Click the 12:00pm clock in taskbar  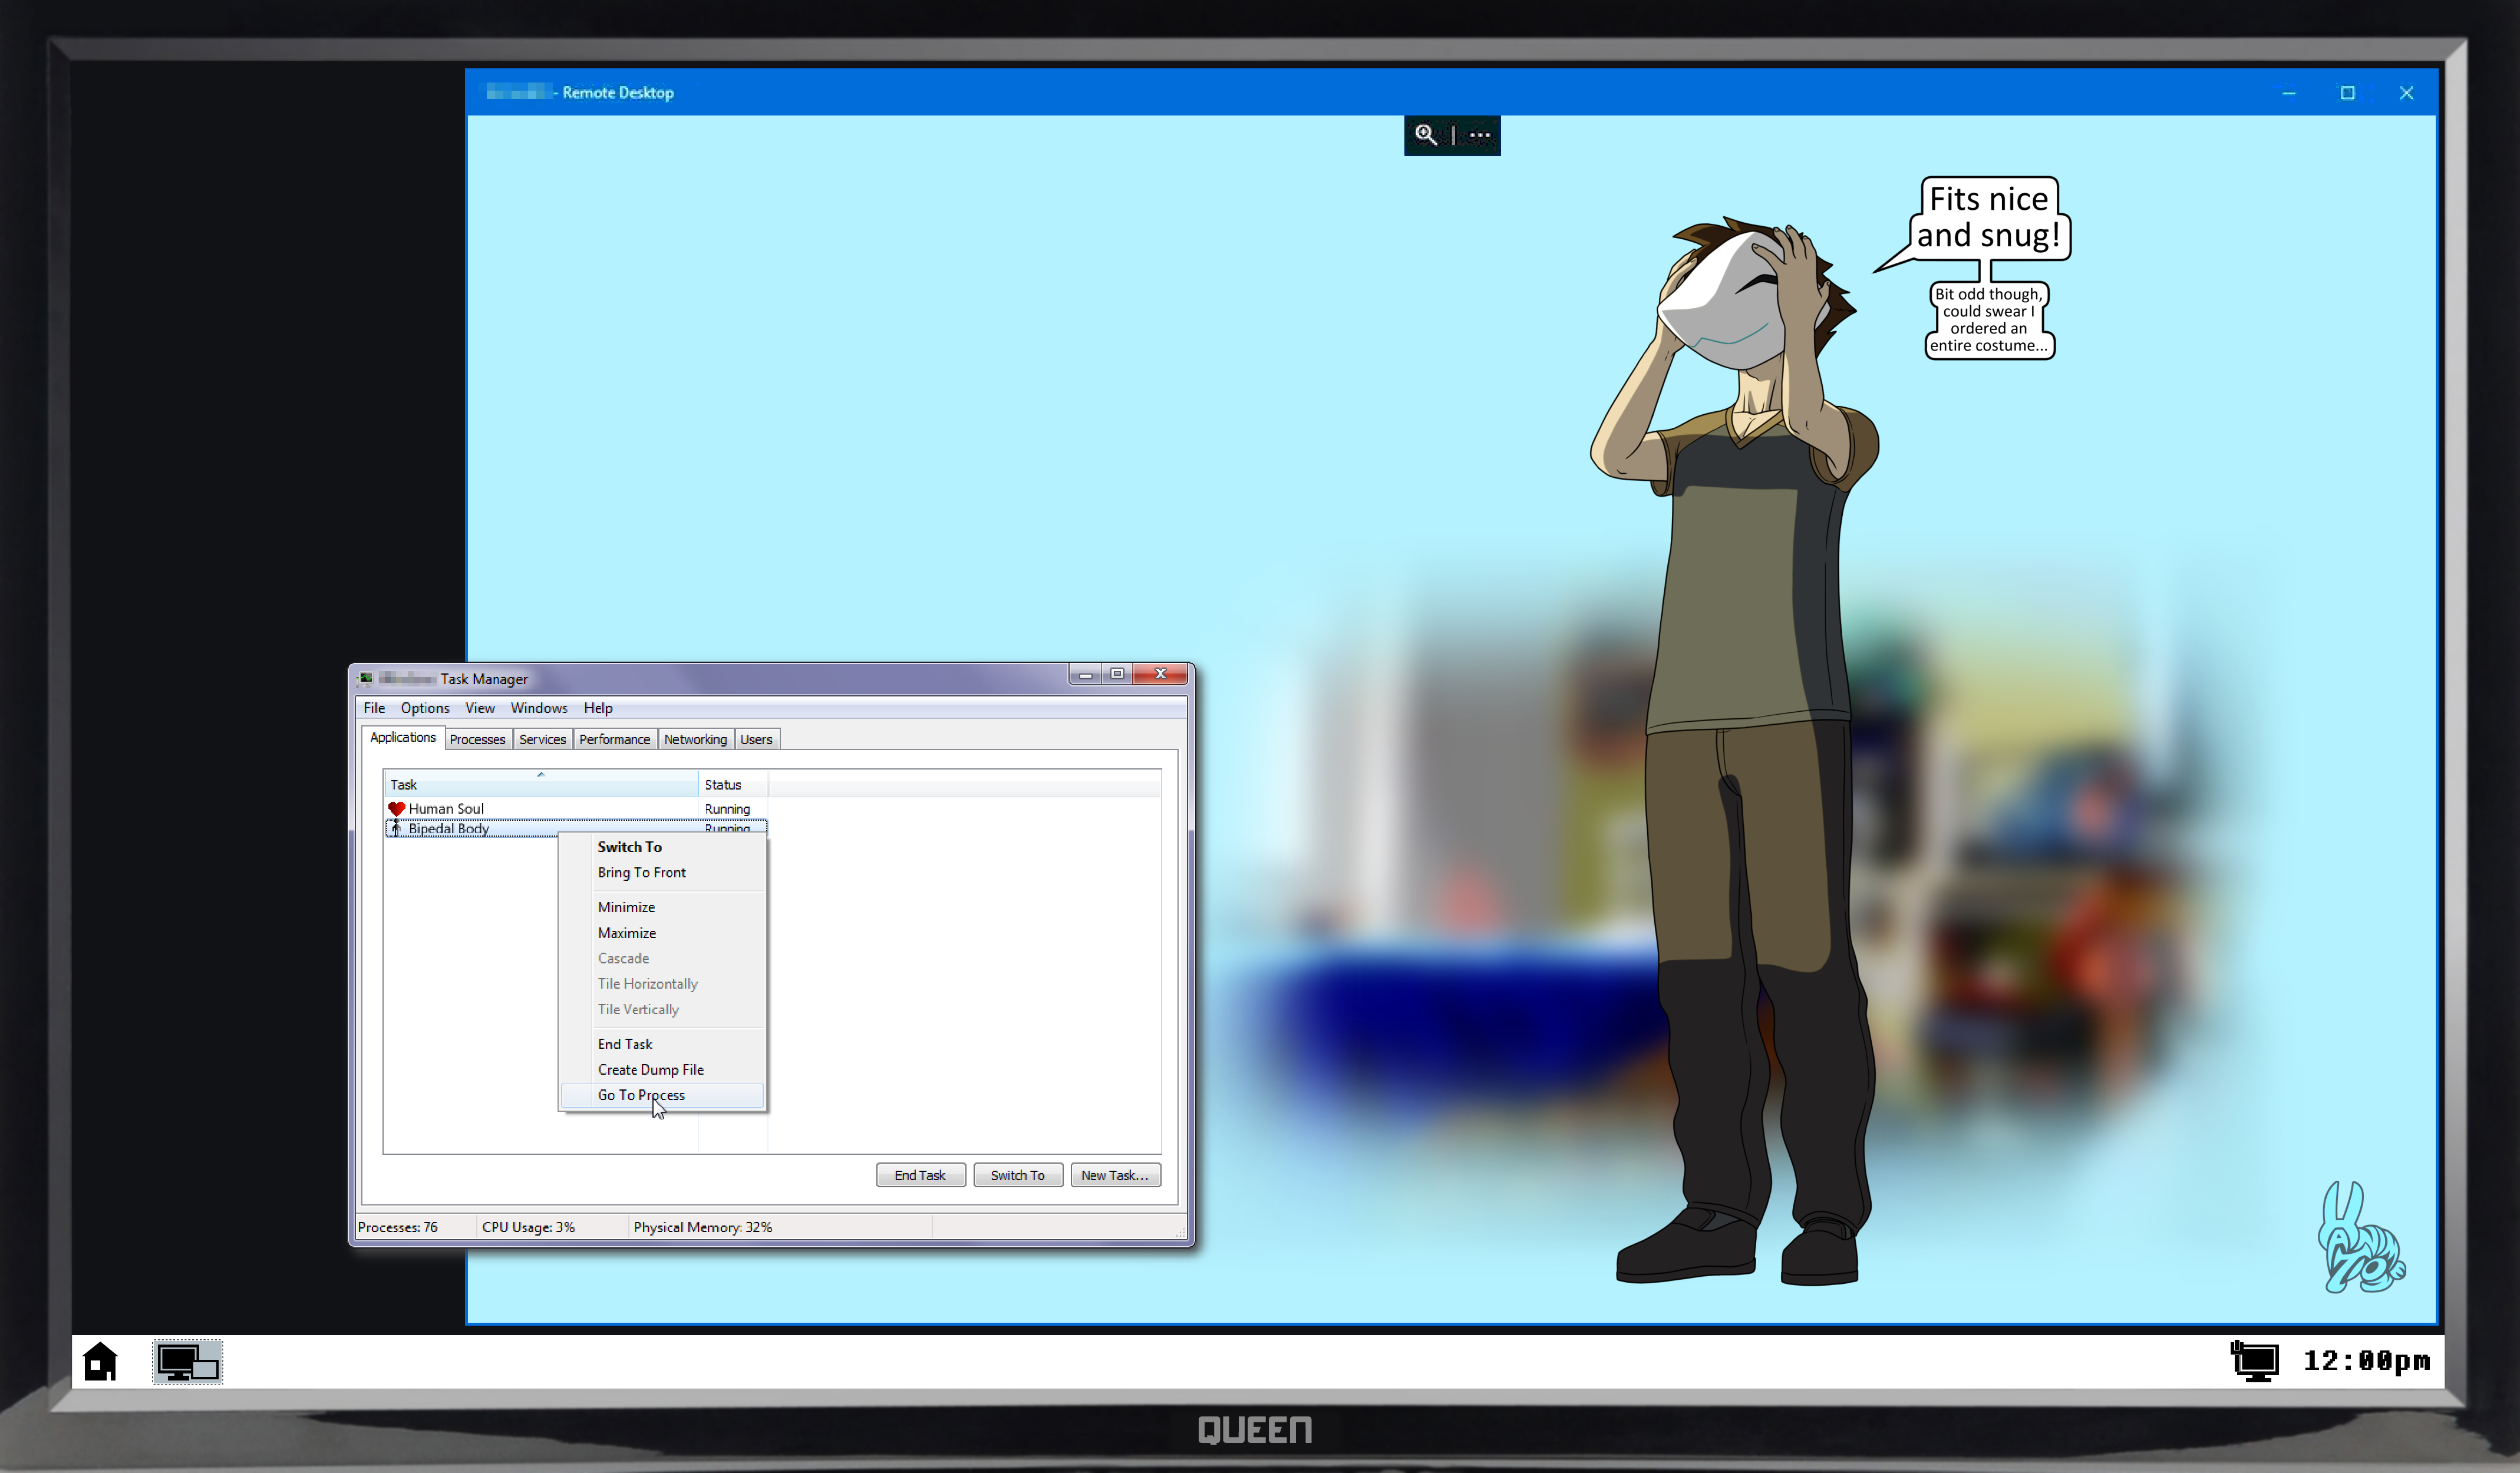point(2366,1361)
